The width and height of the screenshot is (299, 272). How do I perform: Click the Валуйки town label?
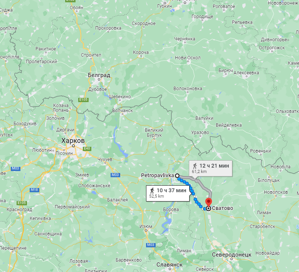204,118
